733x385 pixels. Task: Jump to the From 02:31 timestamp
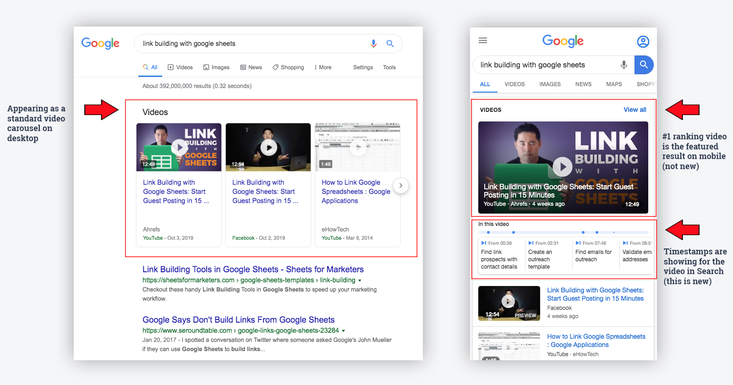coord(543,243)
